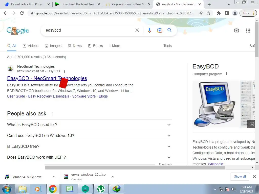
Task: Click the vertical page scrollbar thumb
Action: click(257, 40)
